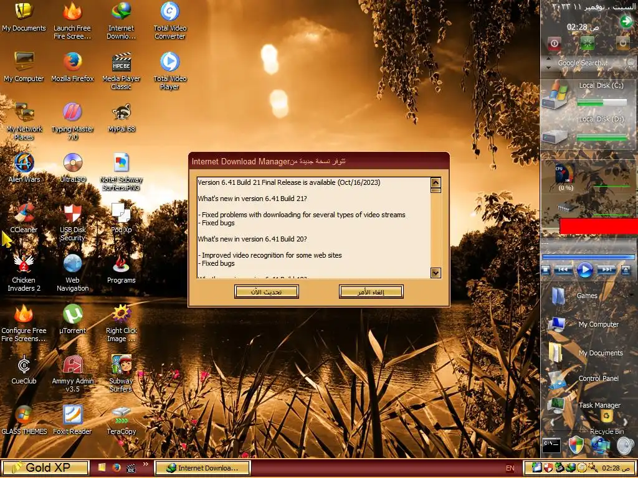Launch Mozilla Firefox from the desktop
Viewport: 638px width, 478px height.
72,67
